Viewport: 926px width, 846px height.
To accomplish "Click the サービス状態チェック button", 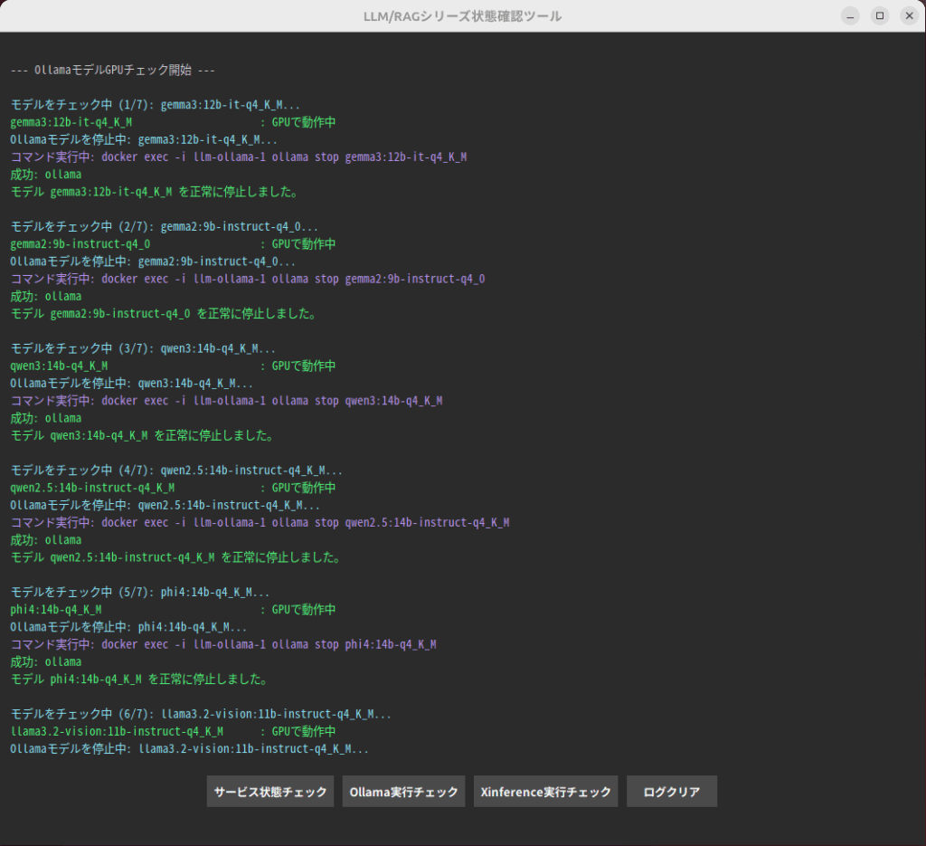I will point(269,791).
